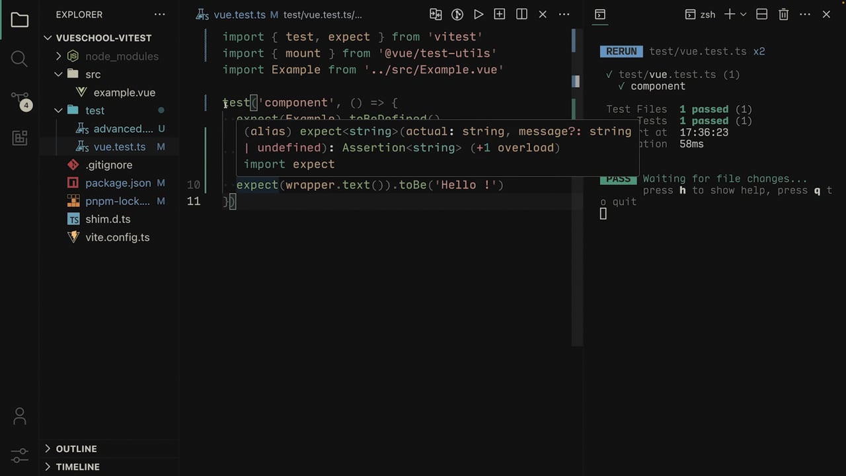Close the terminal panel
Image resolution: width=846 pixels, height=476 pixels.
(x=826, y=15)
